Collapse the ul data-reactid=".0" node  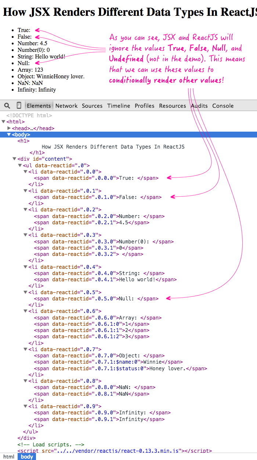coord(20,165)
